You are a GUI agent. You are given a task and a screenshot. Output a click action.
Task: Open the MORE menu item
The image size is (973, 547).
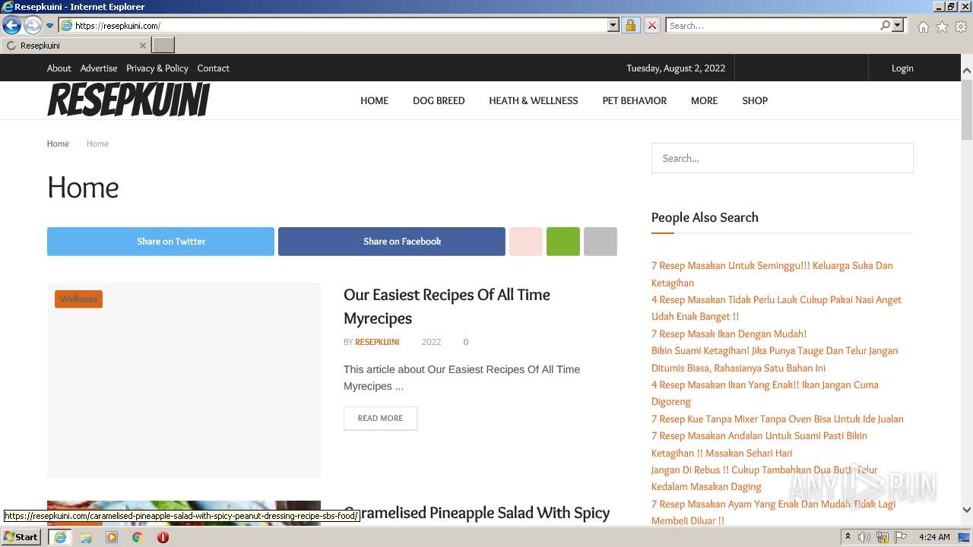pyautogui.click(x=704, y=100)
